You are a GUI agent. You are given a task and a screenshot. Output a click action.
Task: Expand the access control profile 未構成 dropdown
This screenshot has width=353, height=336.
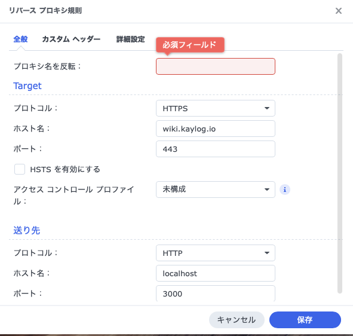coord(216,190)
